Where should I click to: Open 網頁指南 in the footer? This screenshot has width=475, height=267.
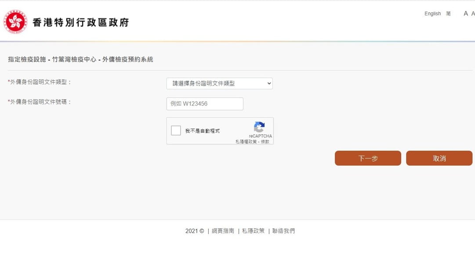tap(223, 231)
